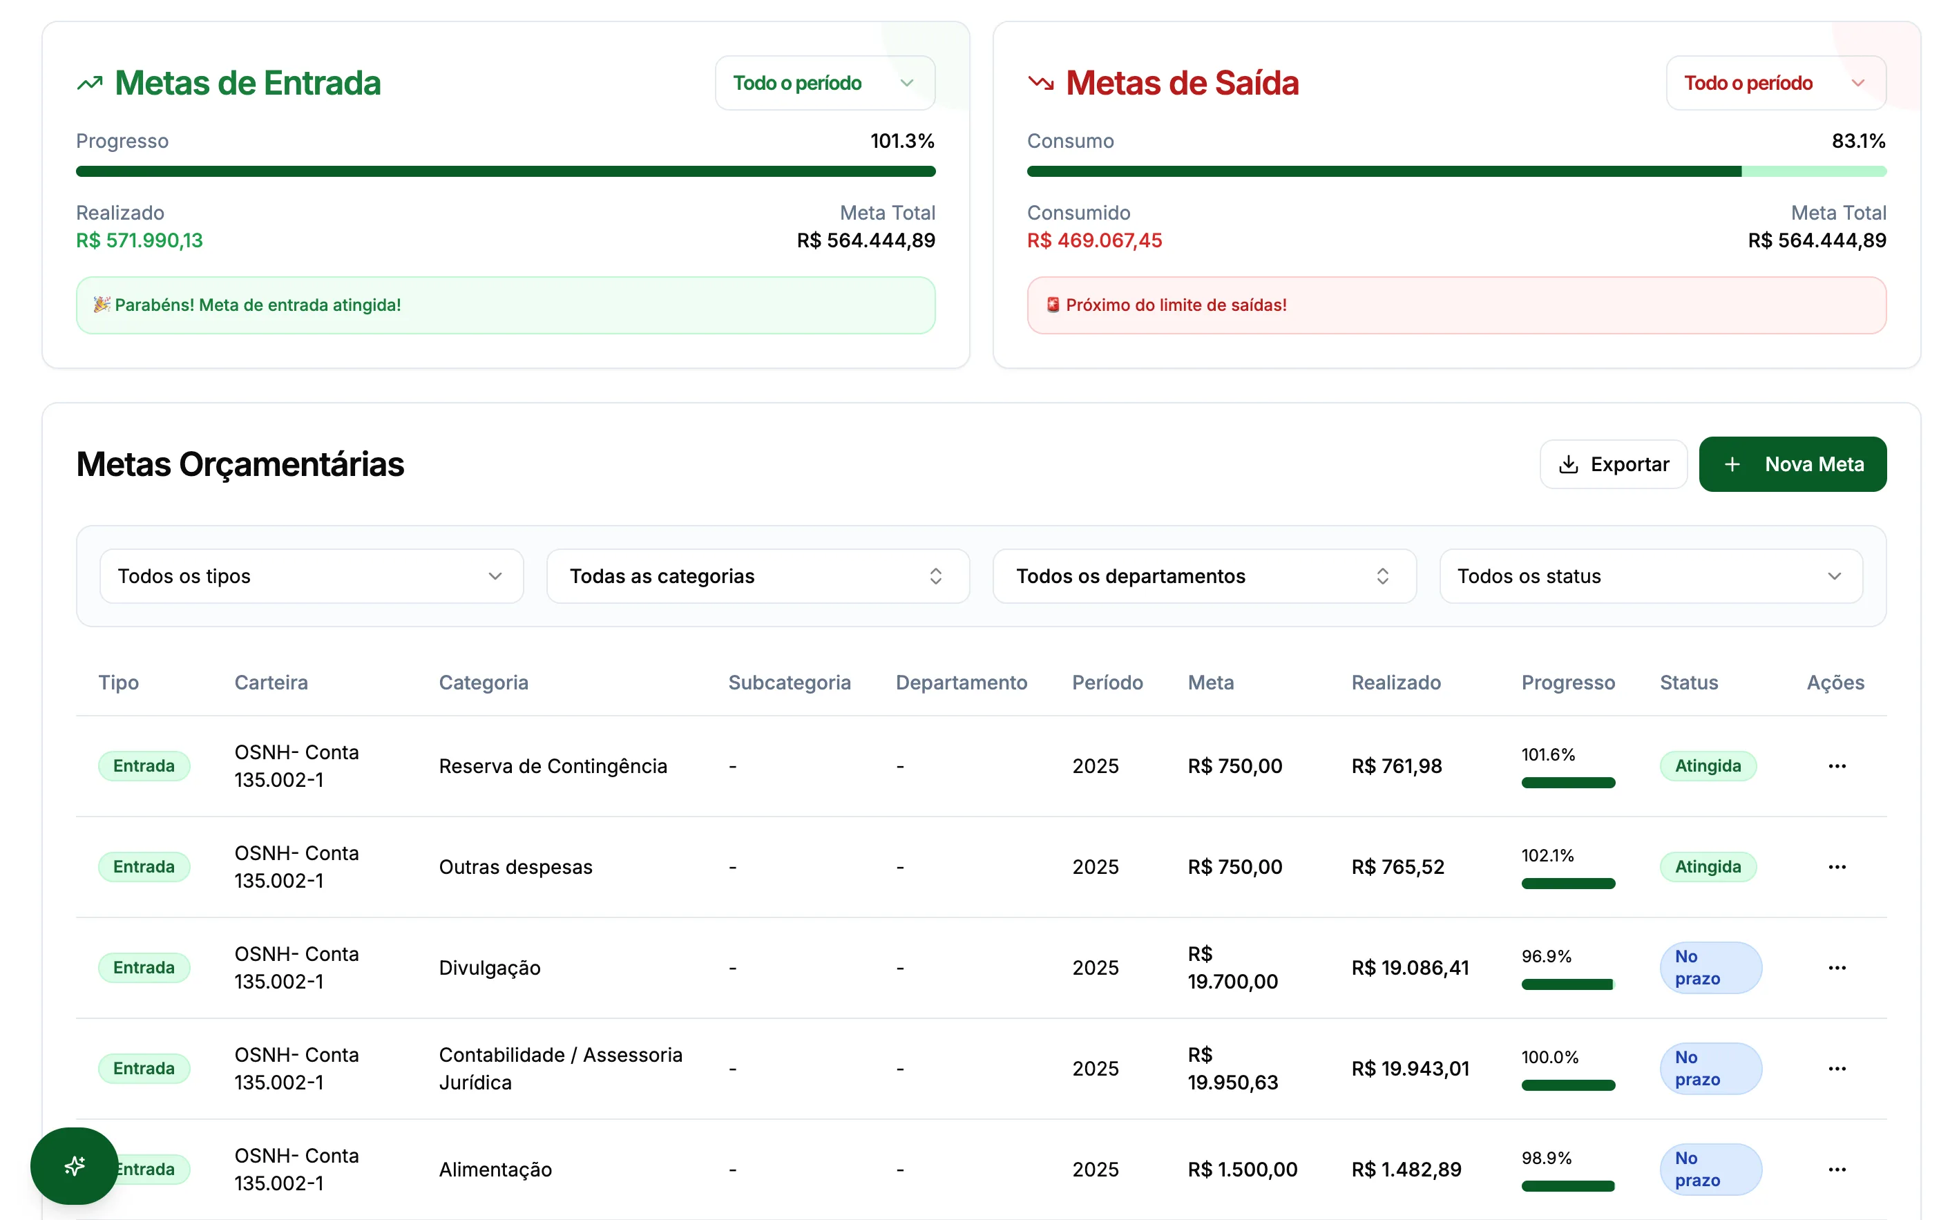Expand the Todos os departamentos filter
This screenshot has height=1220, width=1959.
click(x=1204, y=576)
